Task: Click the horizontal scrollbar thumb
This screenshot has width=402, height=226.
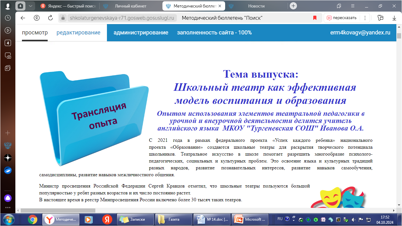Action: pyautogui.click(x=58, y=210)
